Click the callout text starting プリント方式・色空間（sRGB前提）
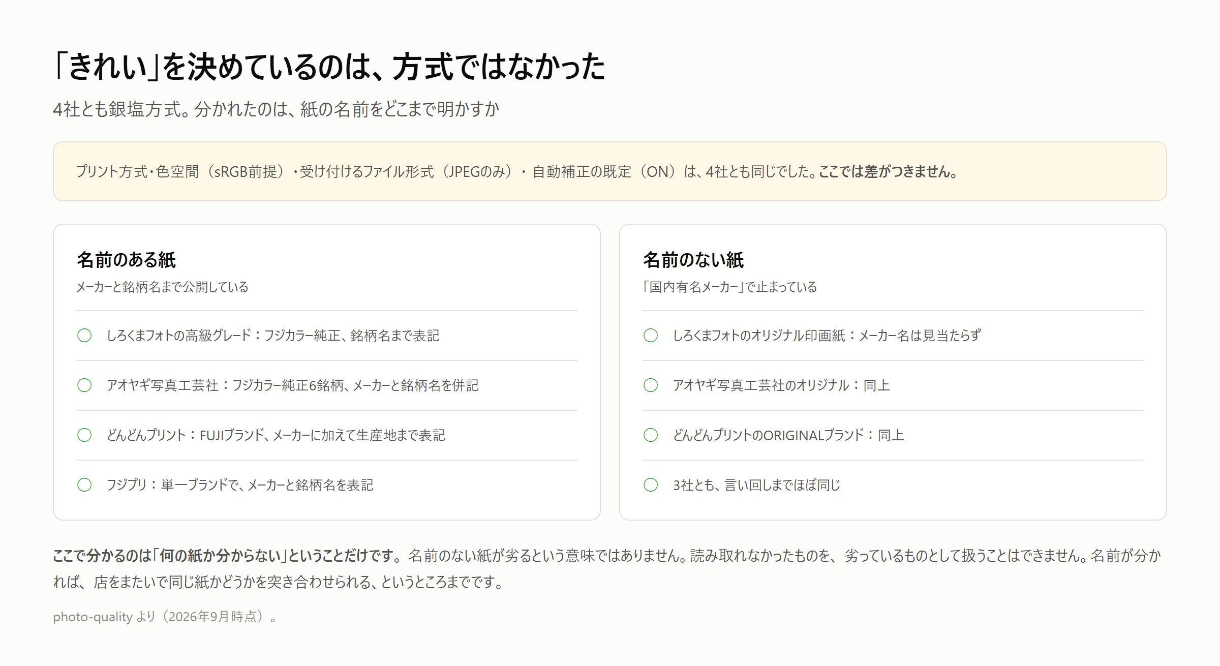Screen dimensions: 1220x666 pos(517,172)
